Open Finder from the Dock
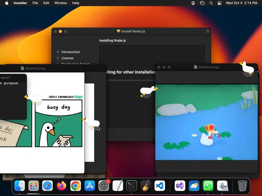 19,186
